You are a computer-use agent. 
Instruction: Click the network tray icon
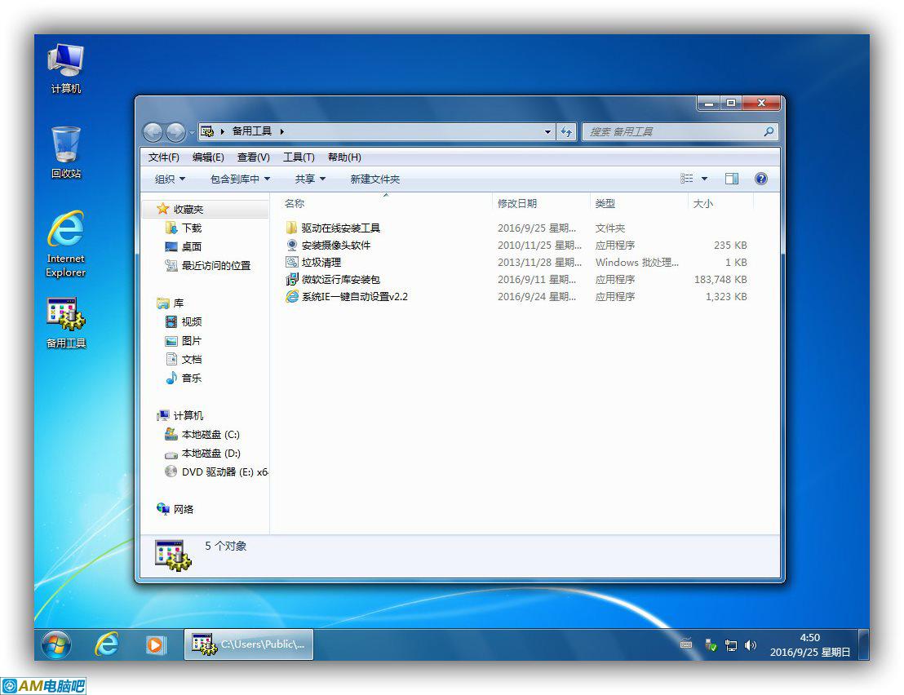pyautogui.click(x=731, y=645)
